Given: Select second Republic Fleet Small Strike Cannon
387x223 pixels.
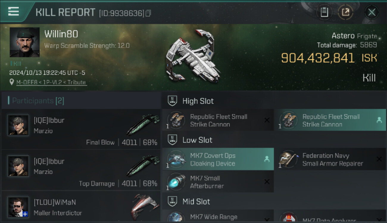Looking at the screenshot, I should [330, 120].
